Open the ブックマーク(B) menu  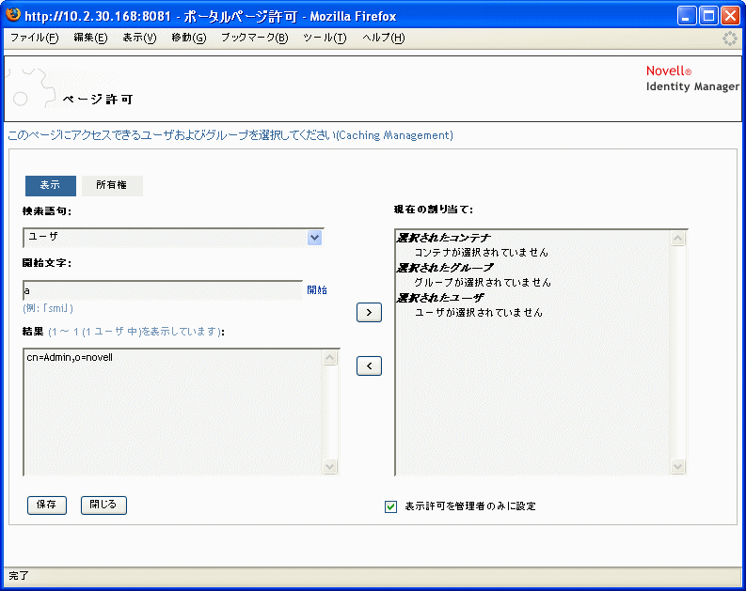(x=255, y=38)
